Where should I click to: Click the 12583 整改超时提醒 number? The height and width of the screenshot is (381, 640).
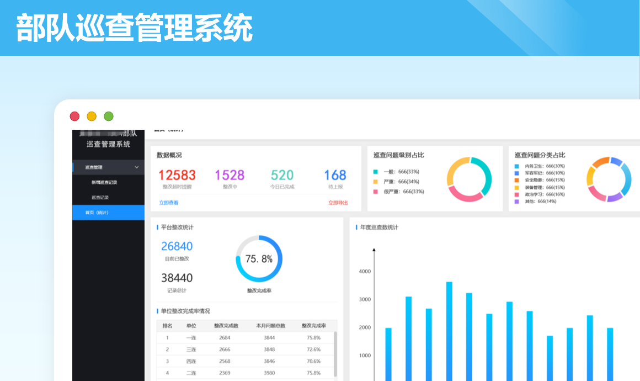(x=177, y=175)
